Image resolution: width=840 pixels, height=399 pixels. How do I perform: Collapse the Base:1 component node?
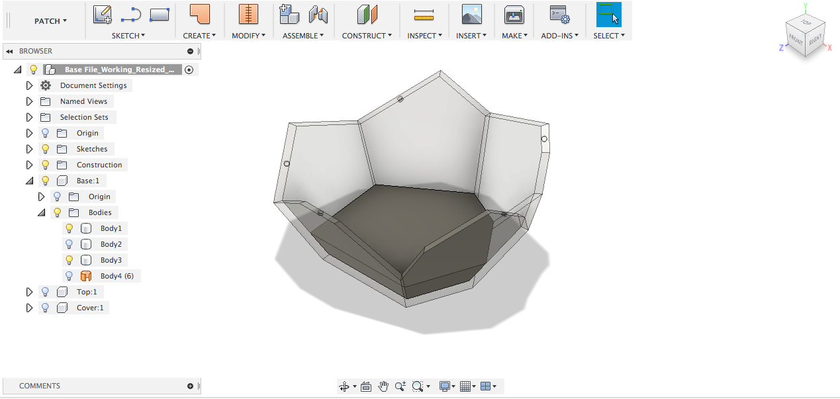pos(29,181)
